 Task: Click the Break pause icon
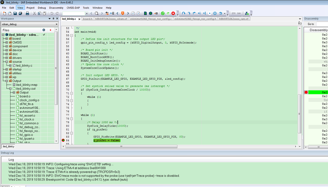(215, 13)
